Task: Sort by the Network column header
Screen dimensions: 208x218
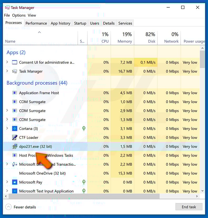Action: tap(169, 38)
